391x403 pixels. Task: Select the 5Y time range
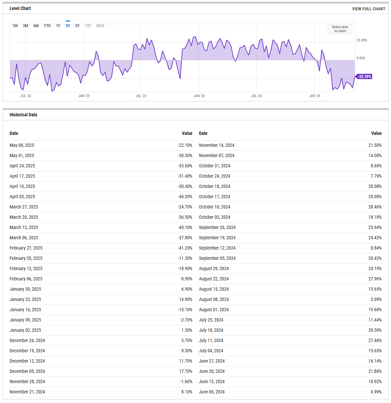tap(77, 26)
